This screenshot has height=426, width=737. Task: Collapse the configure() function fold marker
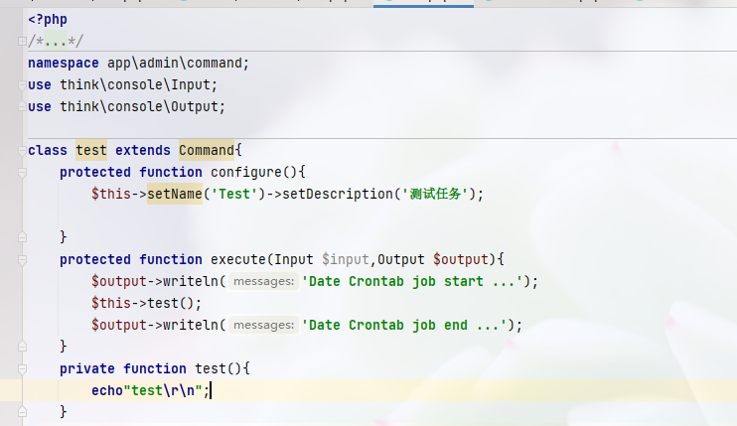[x=22, y=172]
